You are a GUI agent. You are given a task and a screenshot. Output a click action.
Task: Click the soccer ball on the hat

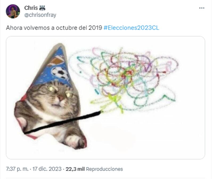click(60, 73)
